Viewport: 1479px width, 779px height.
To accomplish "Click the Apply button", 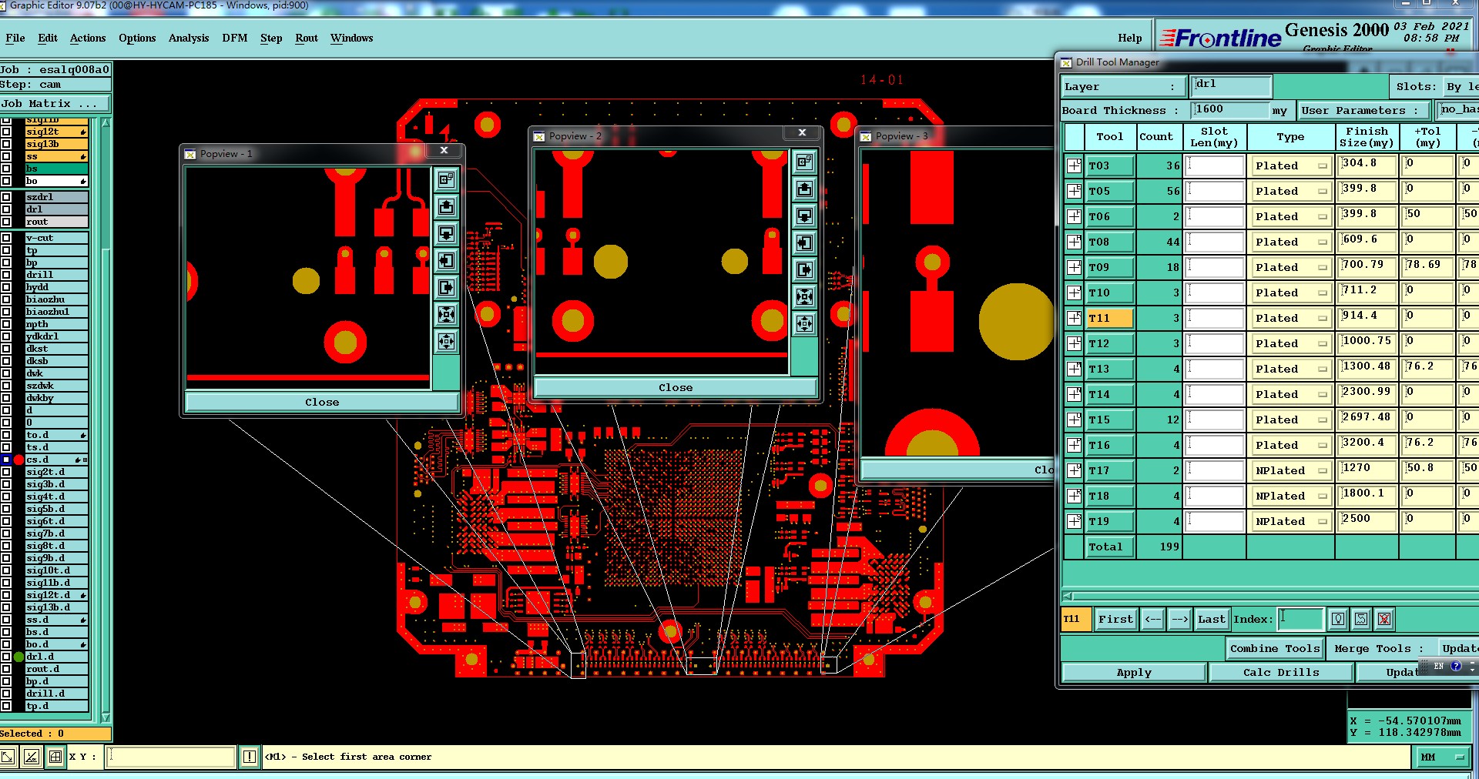I will [1134, 672].
